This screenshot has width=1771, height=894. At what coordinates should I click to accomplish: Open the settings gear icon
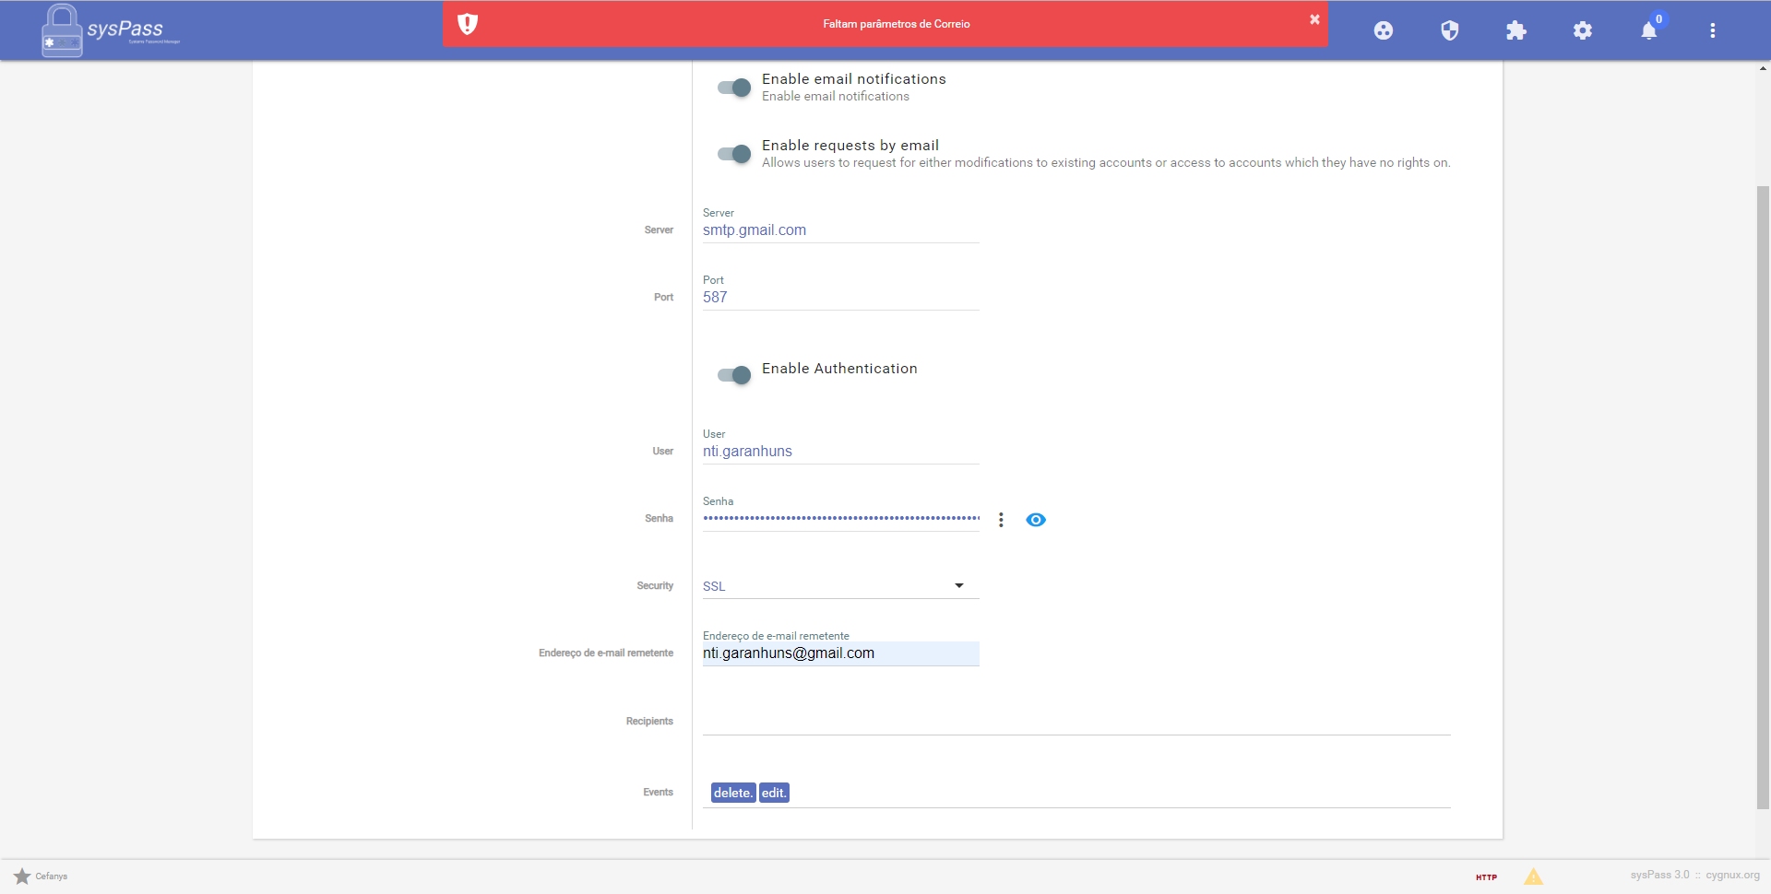pos(1583,30)
